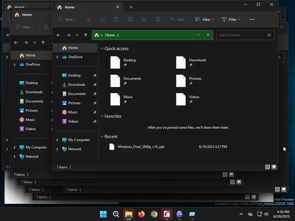The width and height of the screenshot is (295, 221).
Task: Open the New dropdown in the second window behind
Action: (24, 27)
